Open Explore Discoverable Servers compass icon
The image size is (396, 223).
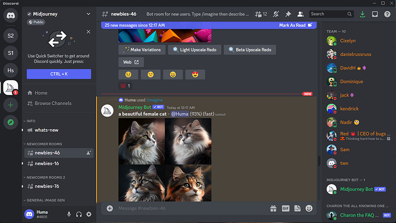coord(10,122)
